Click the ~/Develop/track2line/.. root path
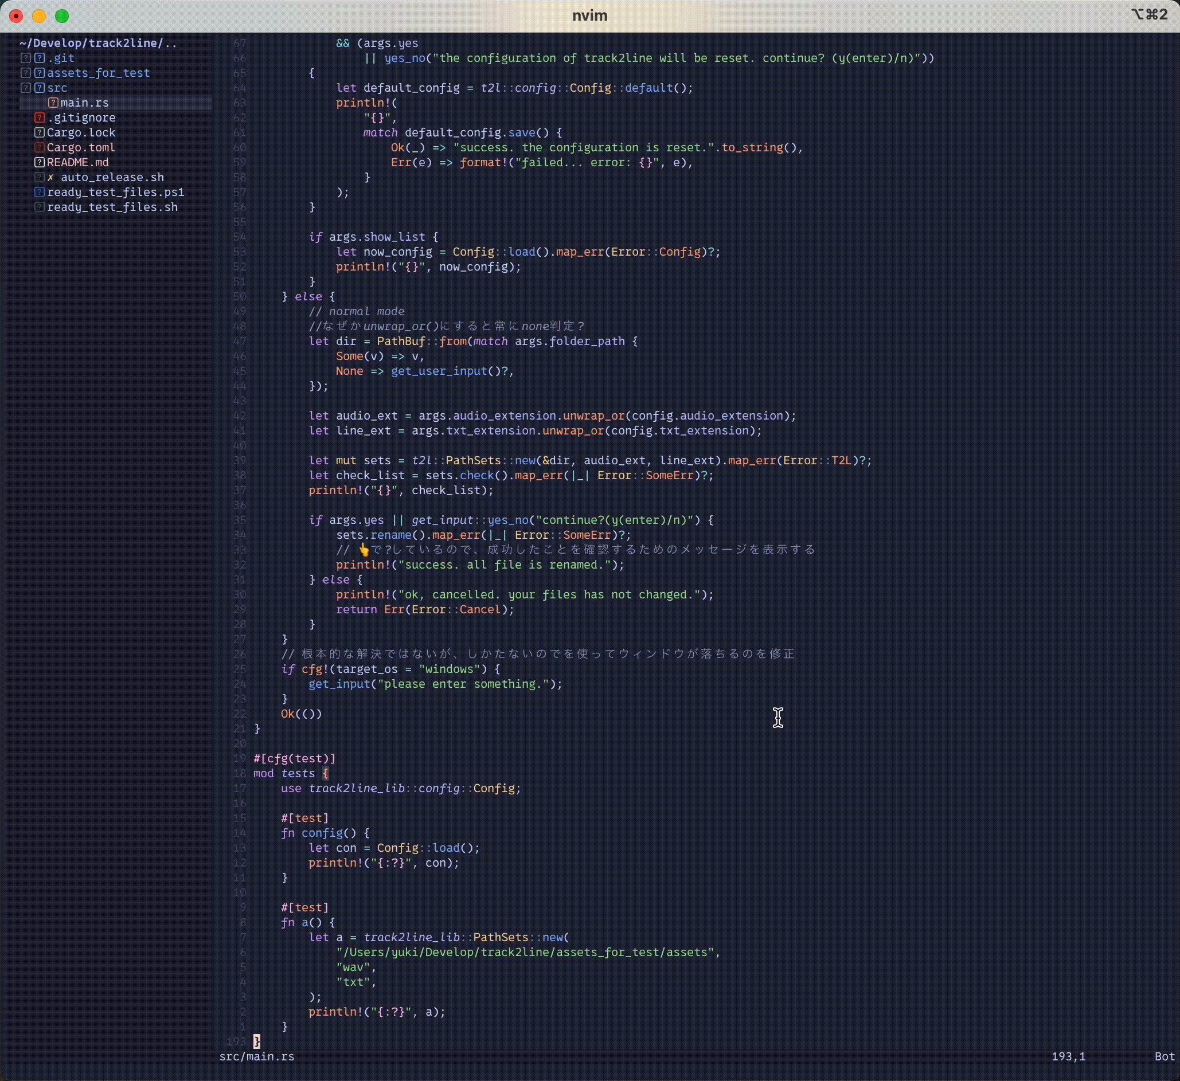 click(99, 44)
